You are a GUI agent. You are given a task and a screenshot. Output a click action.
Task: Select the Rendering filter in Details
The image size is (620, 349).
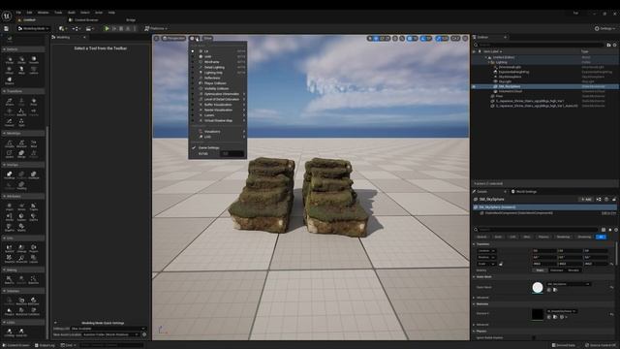pyautogui.click(x=564, y=237)
